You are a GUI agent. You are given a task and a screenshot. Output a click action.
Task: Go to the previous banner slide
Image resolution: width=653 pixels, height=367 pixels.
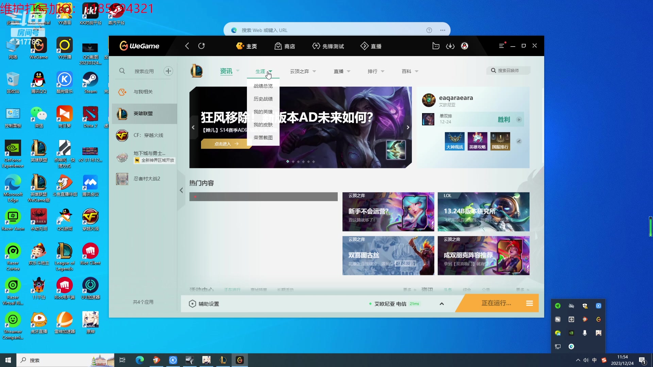coord(193,127)
